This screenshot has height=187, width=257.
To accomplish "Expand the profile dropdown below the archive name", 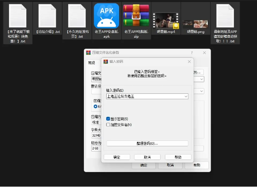I will [x=202, y=91].
